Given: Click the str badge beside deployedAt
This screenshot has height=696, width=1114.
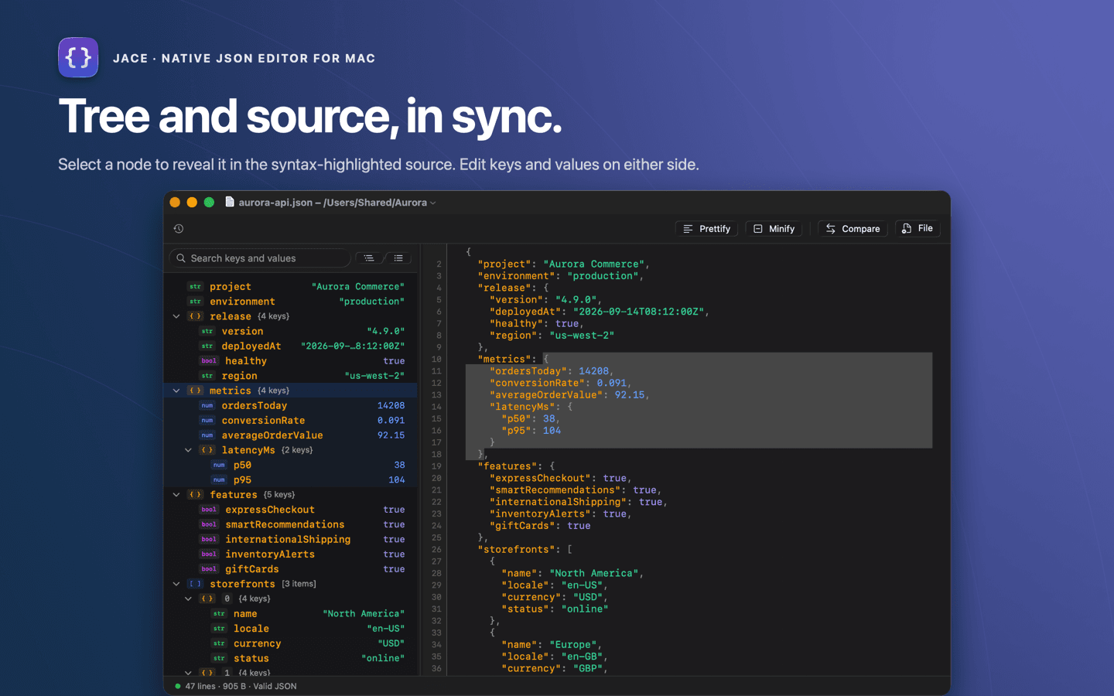Looking at the screenshot, I should [x=207, y=346].
